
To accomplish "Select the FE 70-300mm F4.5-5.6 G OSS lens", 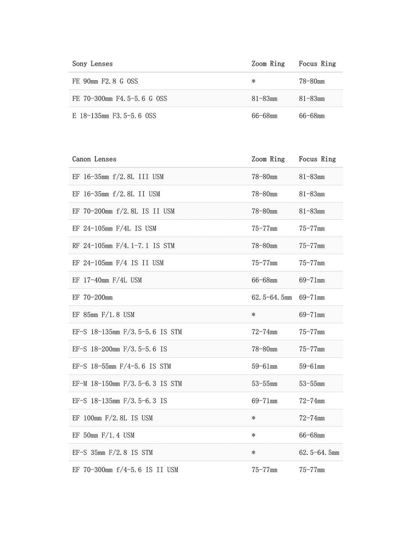I will point(120,99).
